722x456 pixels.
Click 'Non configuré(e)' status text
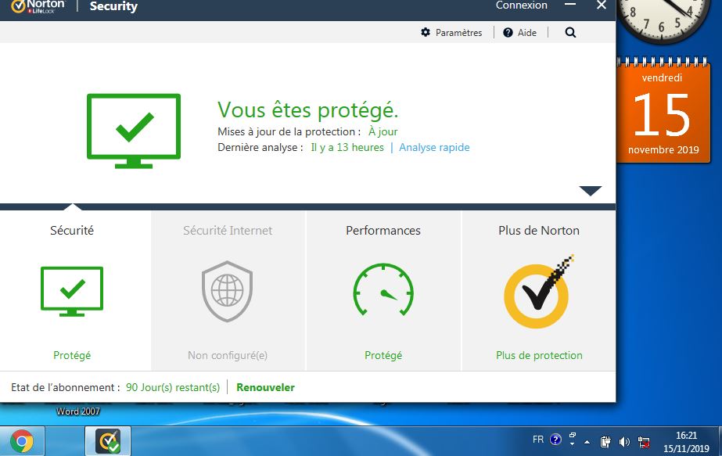pos(228,355)
